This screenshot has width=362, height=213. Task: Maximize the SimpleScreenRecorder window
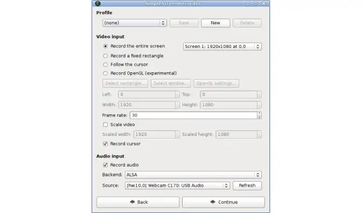click(256, 3)
